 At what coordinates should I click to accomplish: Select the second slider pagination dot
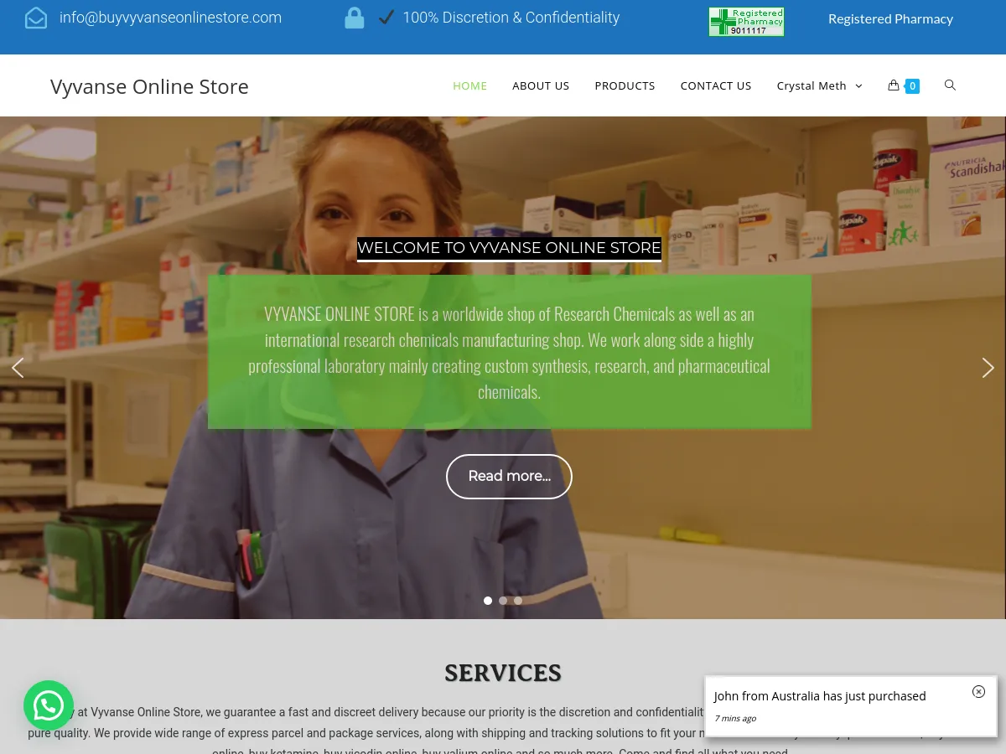click(x=503, y=601)
